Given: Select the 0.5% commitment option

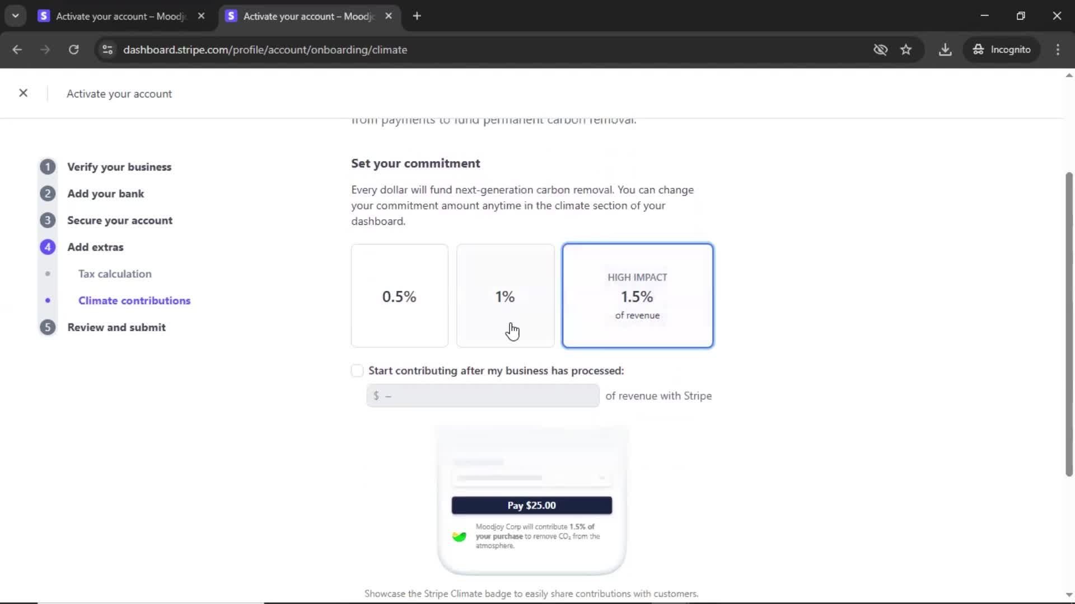Looking at the screenshot, I should (x=399, y=296).
